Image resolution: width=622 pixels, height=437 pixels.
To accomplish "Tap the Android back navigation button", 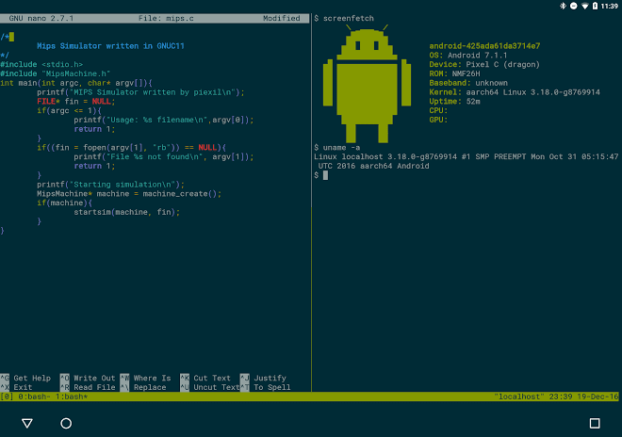I will (x=27, y=423).
